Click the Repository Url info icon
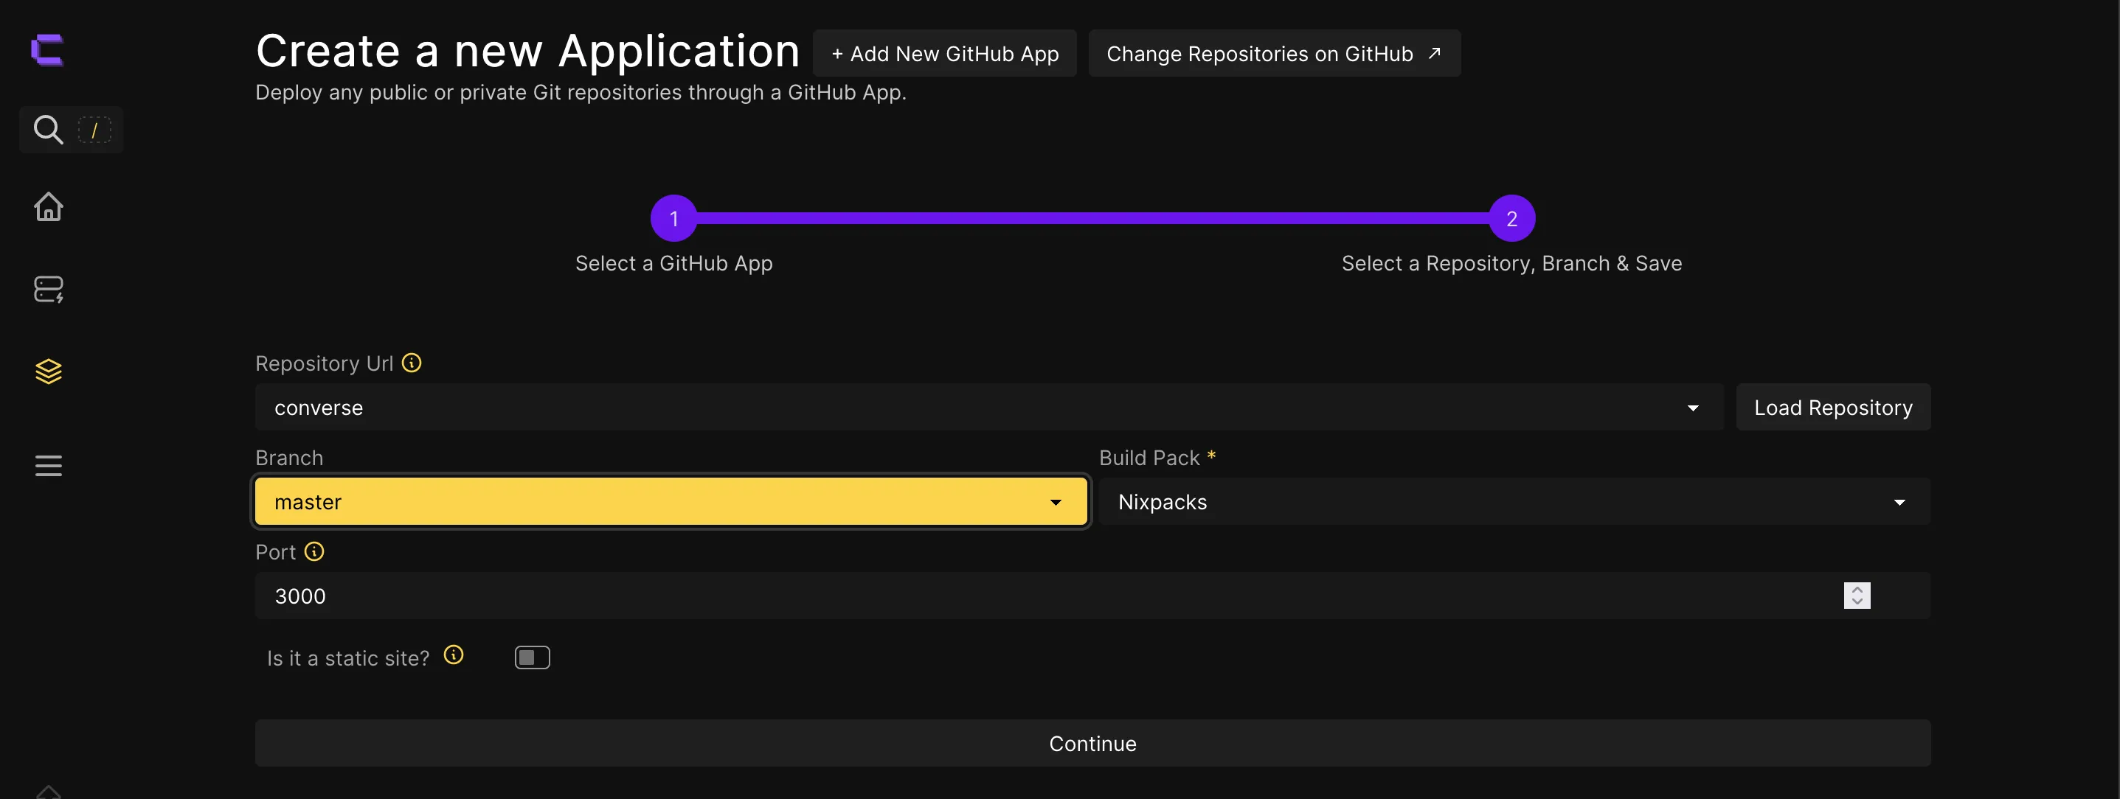 tap(412, 363)
